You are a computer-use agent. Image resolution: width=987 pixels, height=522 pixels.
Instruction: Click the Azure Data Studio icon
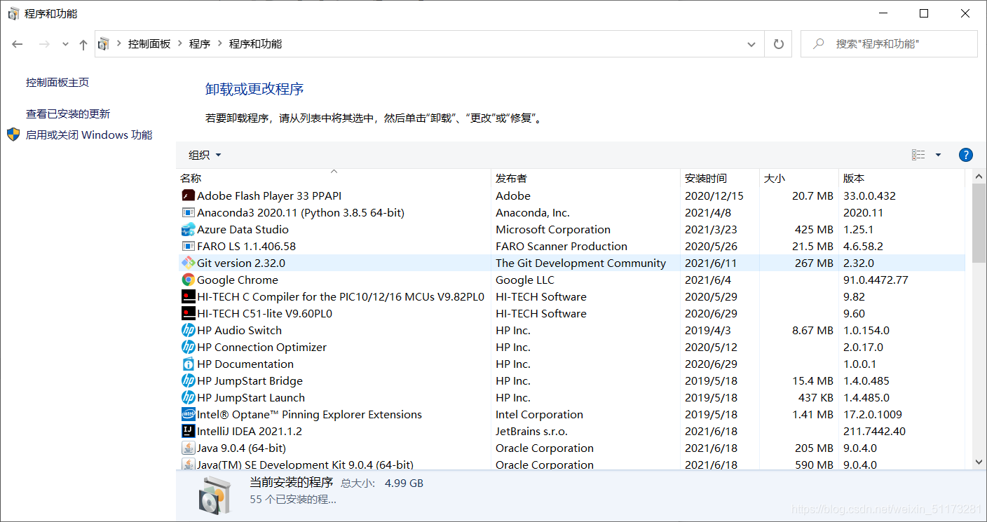pos(188,229)
